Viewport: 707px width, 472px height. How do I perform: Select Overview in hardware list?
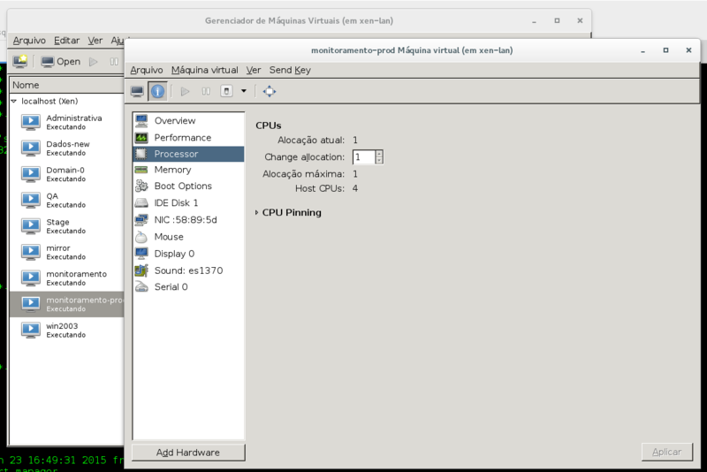pos(188,121)
